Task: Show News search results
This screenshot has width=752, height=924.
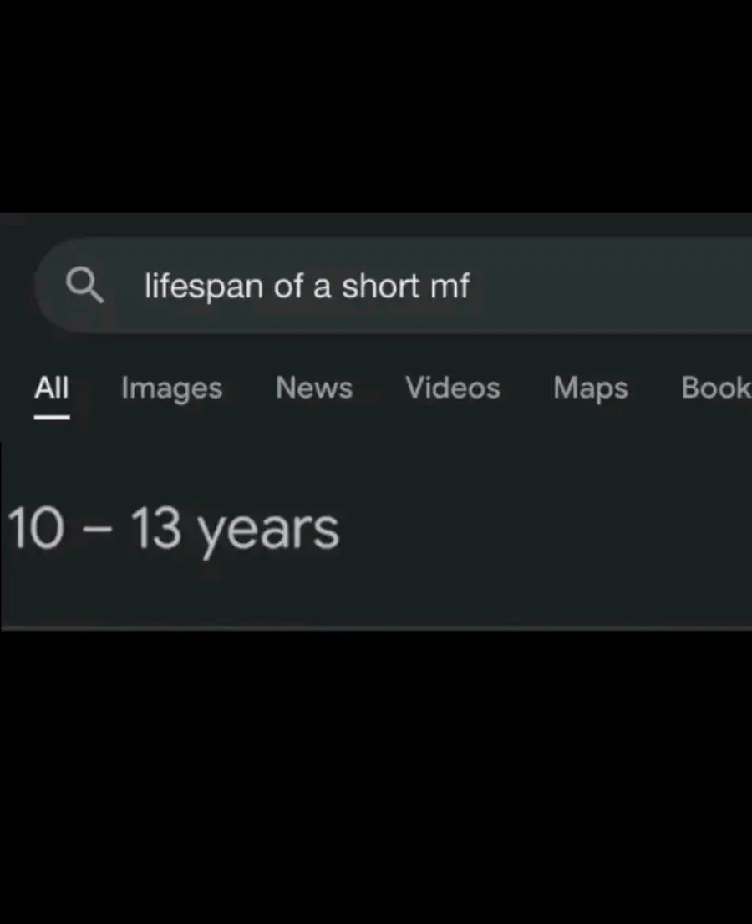Action: [314, 388]
